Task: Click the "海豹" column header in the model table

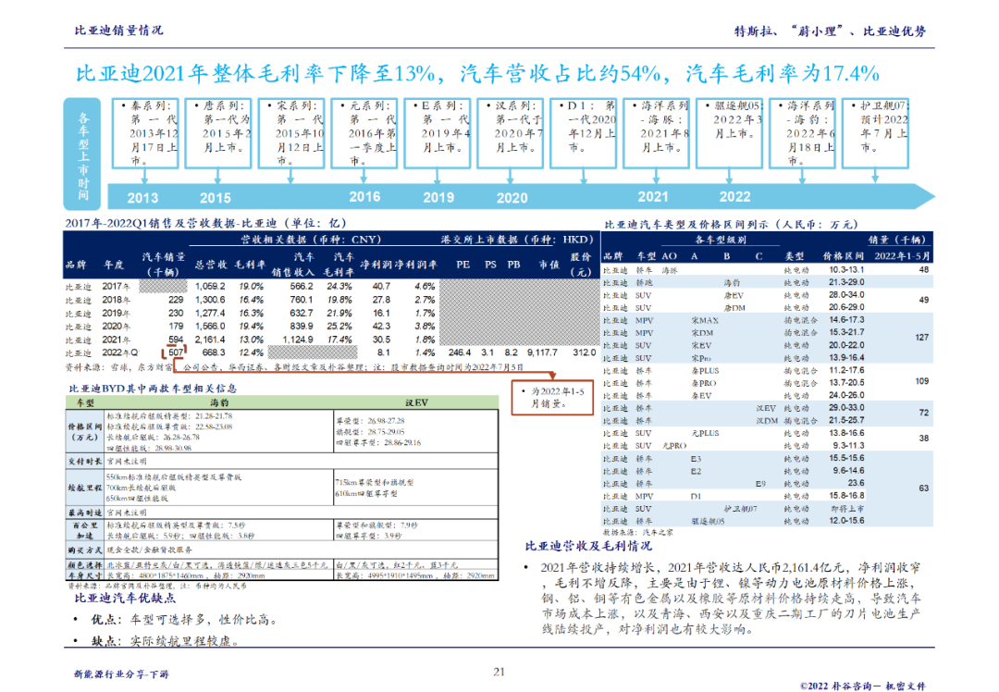Action: point(220,402)
